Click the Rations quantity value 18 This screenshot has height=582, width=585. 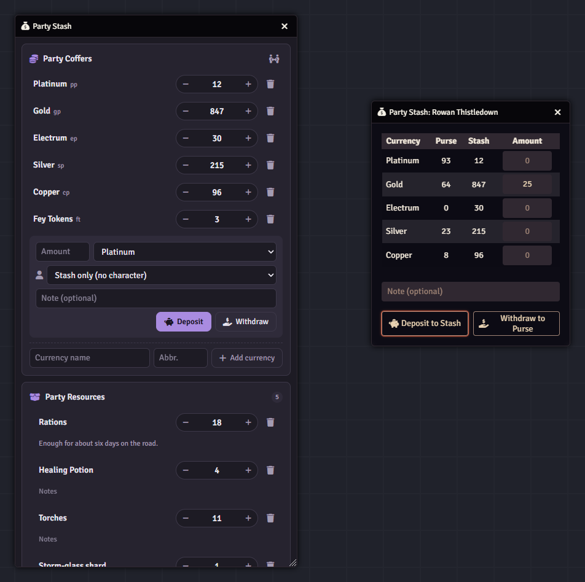click(x=217, y=422)
